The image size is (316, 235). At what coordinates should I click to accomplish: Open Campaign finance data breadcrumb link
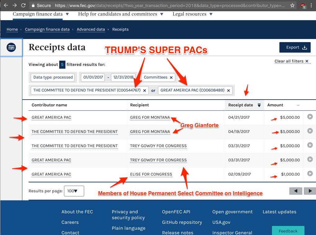[47, 29]
